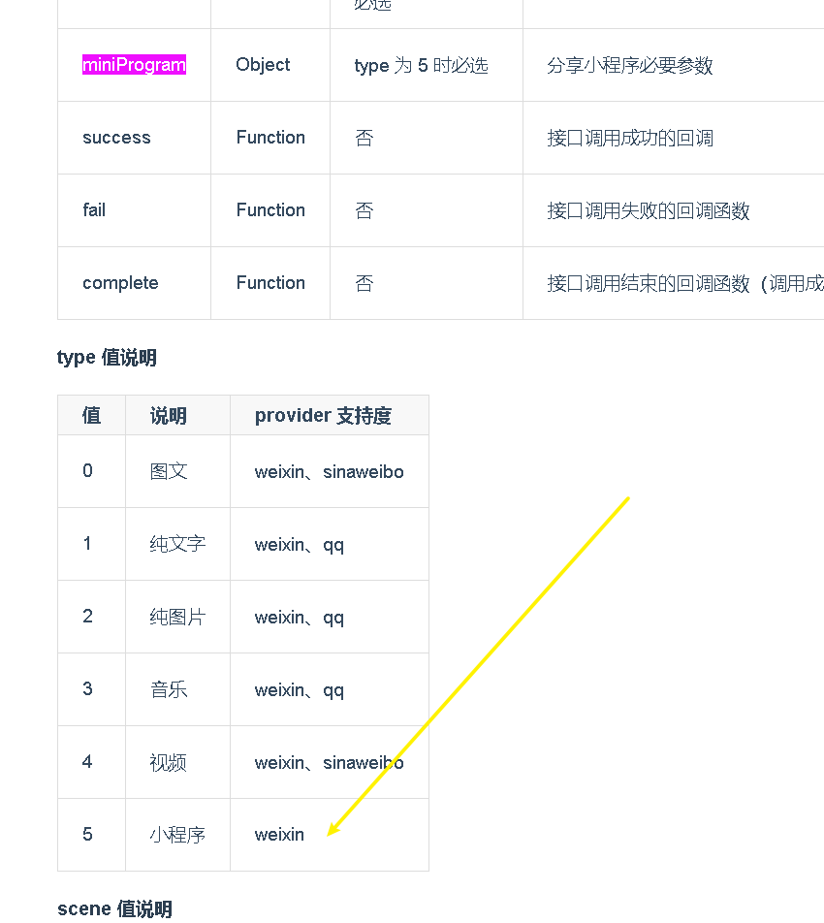Image resolution: width=824 pixels, height=923 pixels.
Task: Click the 'type 为 5 时必选' cell
Action: point(421,66)
